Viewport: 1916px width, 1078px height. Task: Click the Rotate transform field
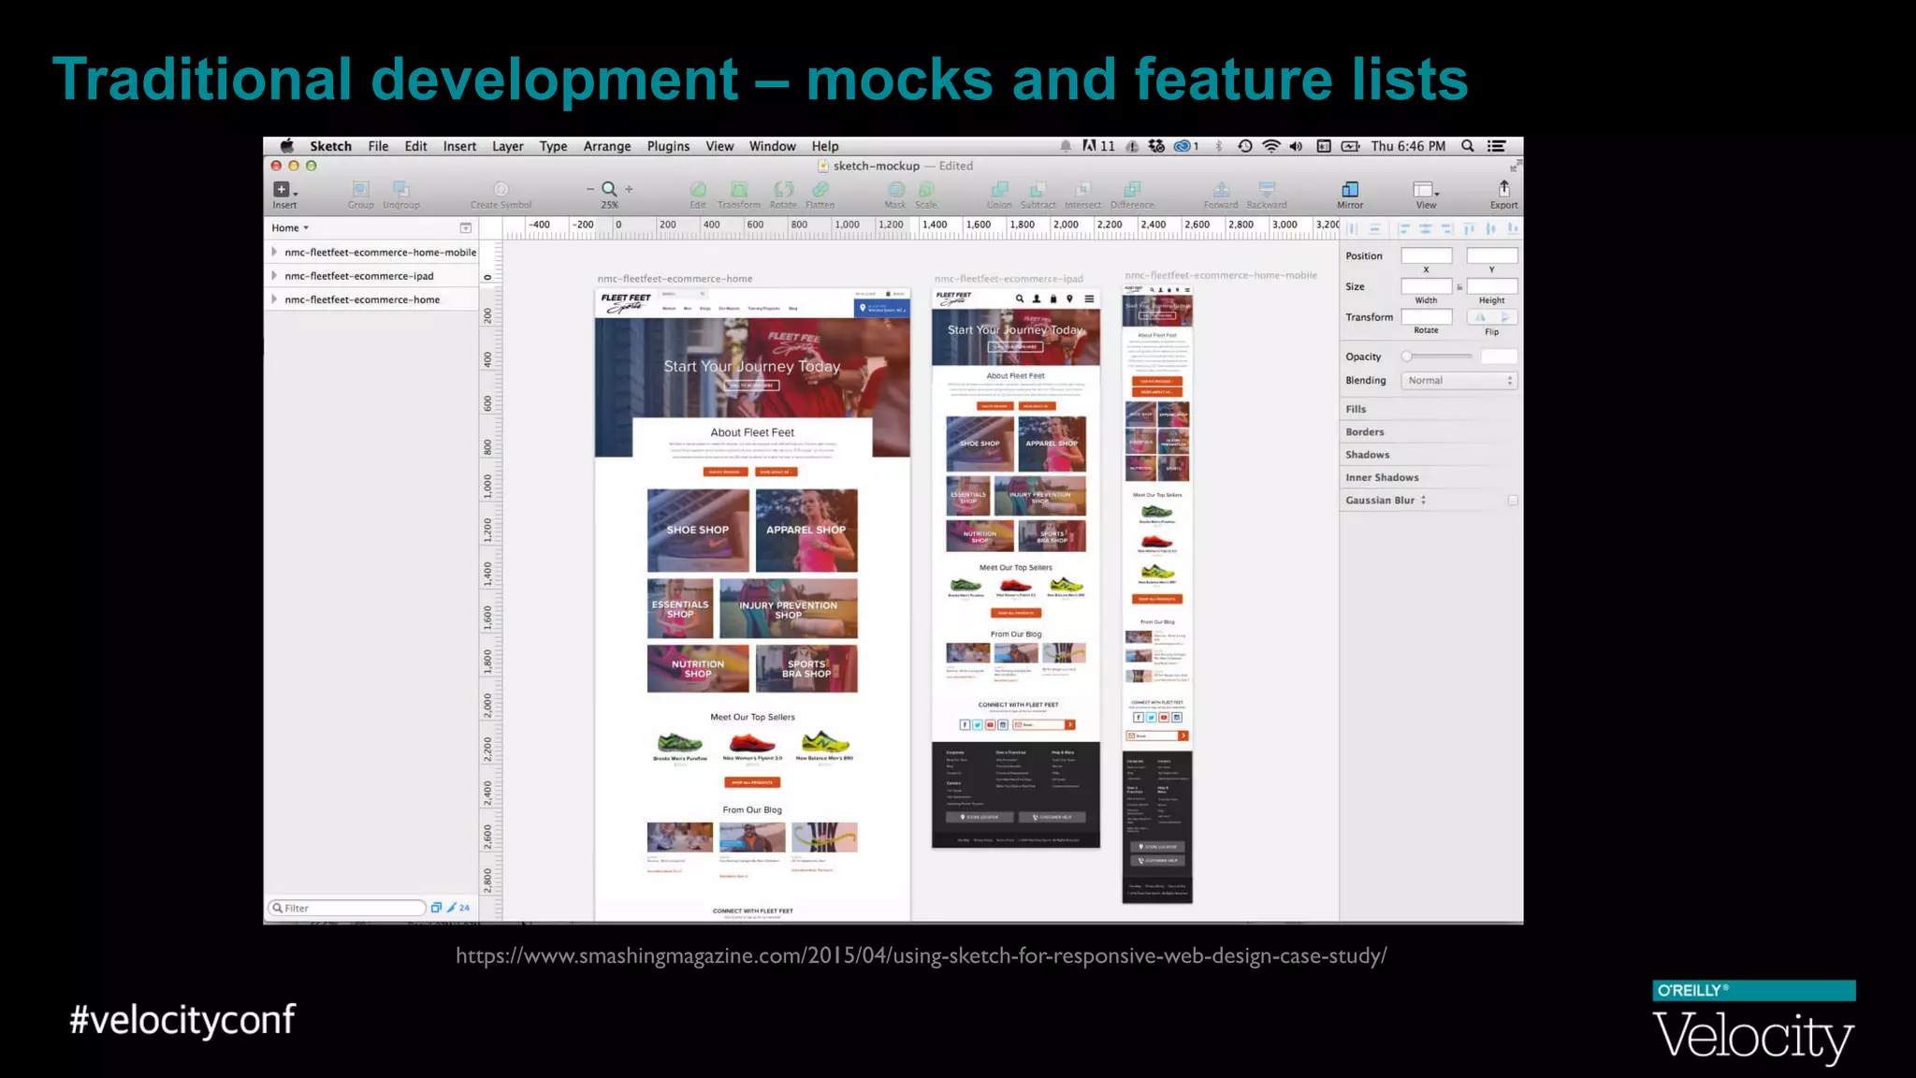(1426, 316)
